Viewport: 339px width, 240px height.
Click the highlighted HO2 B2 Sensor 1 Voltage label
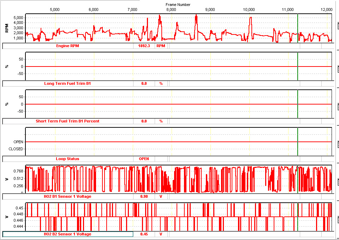(68, 234)
